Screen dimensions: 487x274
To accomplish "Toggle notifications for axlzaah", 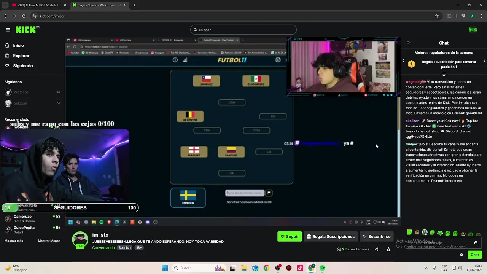I will (58, 103).
